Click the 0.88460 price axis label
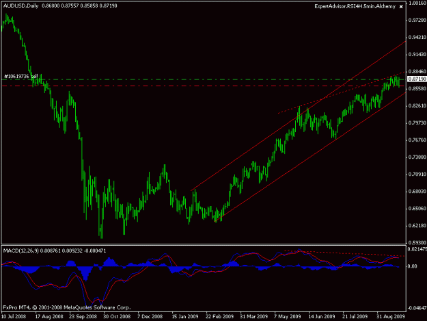 pos(417,72)
